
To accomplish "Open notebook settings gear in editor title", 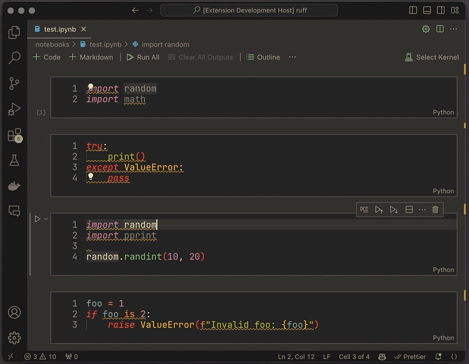I will click(x=425, y=29).
